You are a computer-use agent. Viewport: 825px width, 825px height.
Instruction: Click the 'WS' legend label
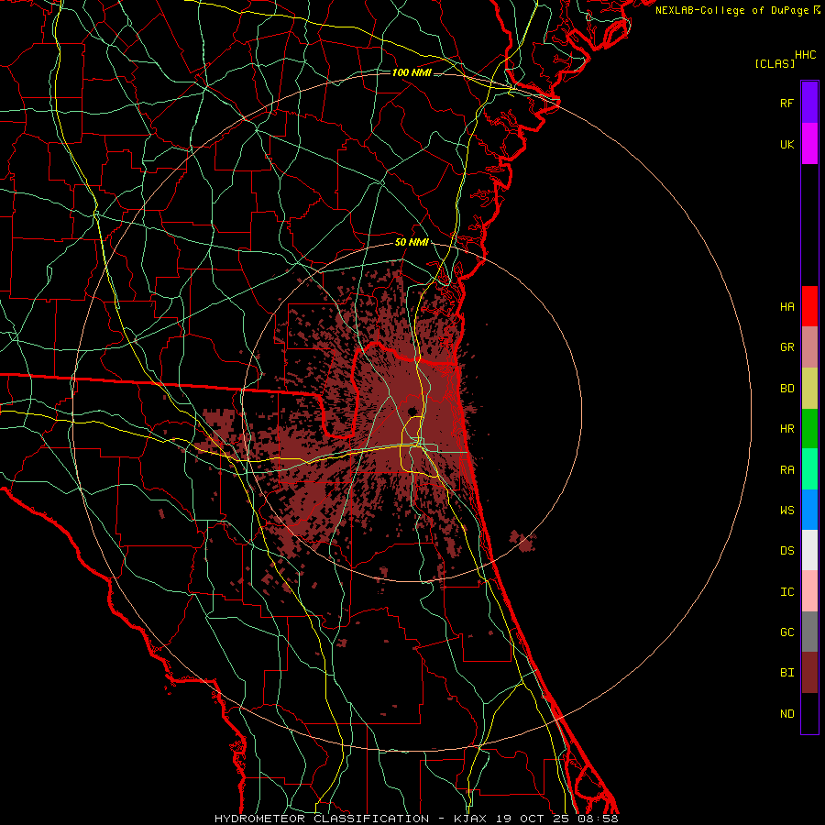(786, 510)
